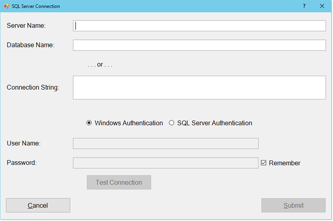This screenshot has height=221, width=333.
Task: Click the ". . . or . . ." text
Action: point(100,65)
